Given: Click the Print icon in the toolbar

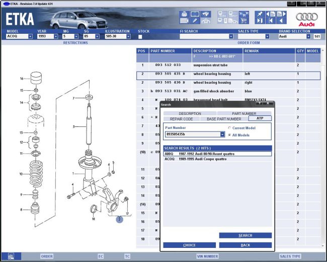Looking at the screenshot, I should coord(184,14).
